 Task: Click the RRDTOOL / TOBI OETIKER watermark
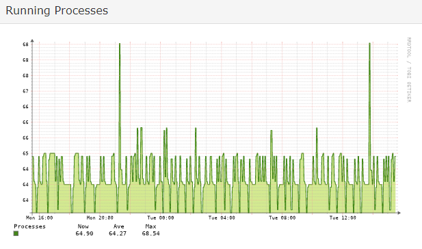(409, 70)
